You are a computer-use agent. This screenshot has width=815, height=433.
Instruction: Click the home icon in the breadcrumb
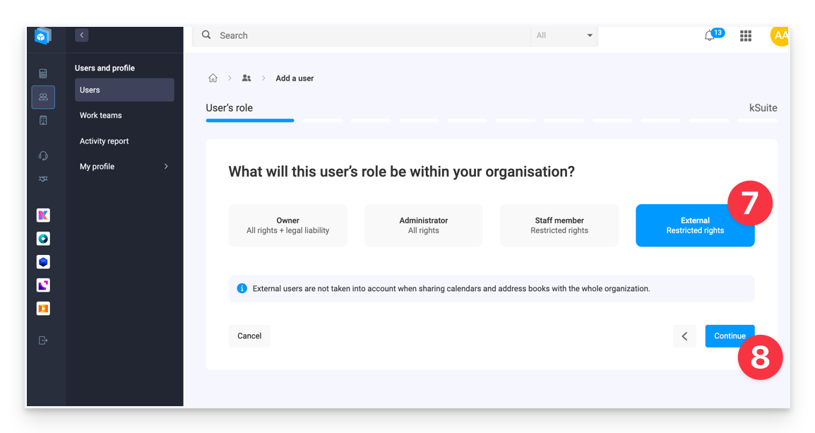tap(213, 78)
